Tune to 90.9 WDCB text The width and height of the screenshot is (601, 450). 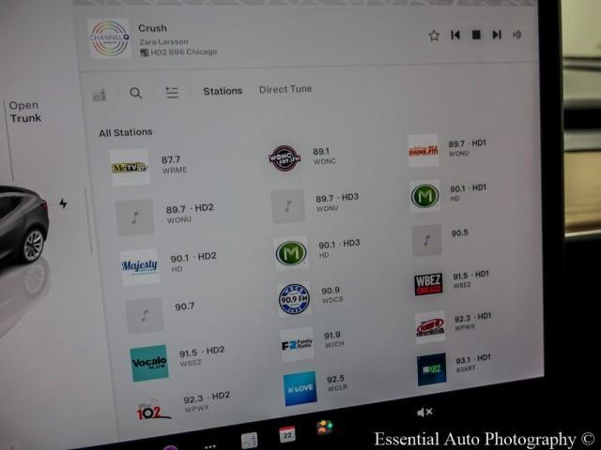(331, 294)
